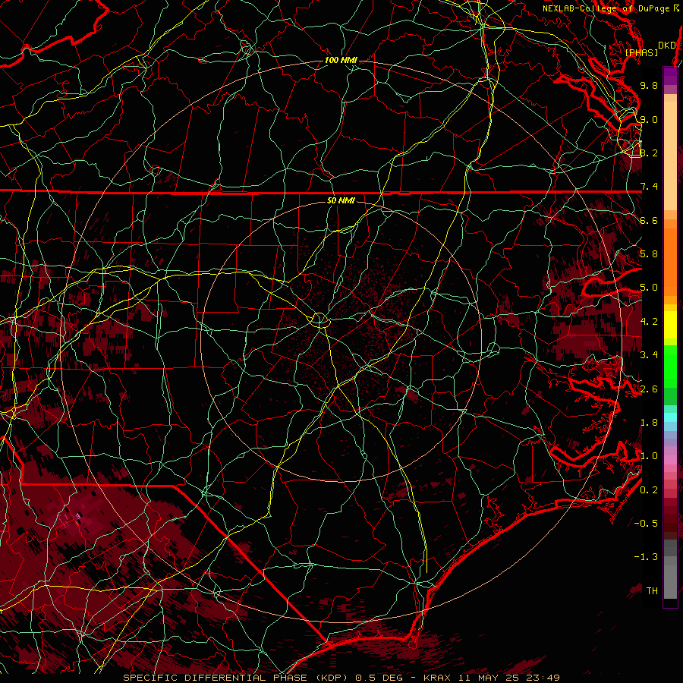Screen dimensions: 683x683
Task: Click the -1.3 value on color scale
Action: point(647,557)
